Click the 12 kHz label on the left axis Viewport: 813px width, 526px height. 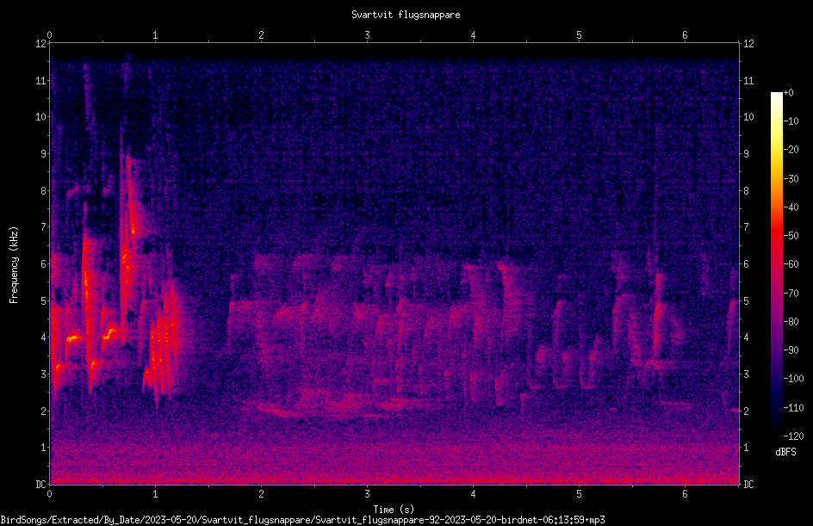[41, 44]
